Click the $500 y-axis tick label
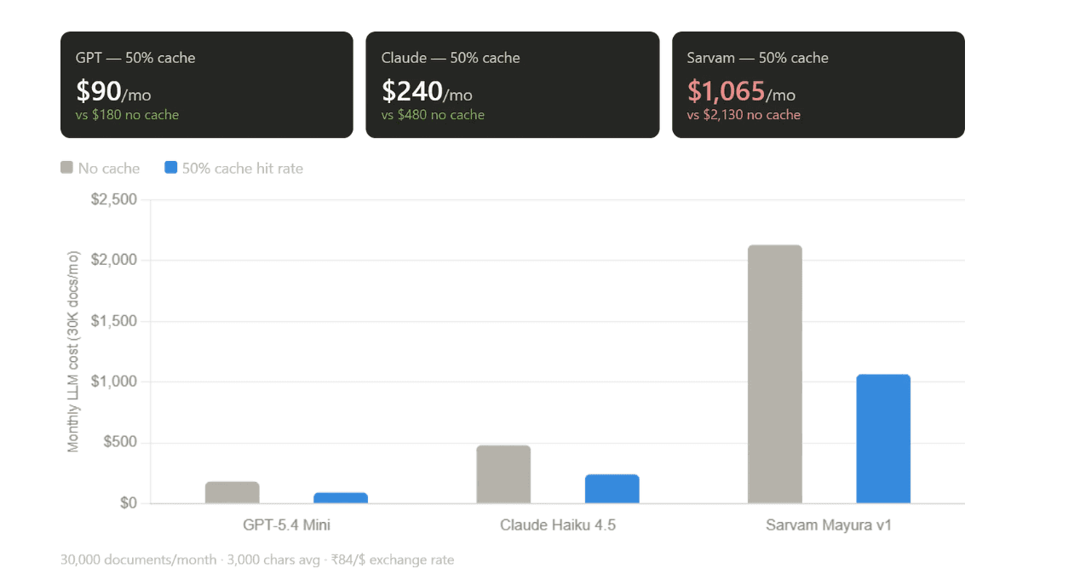The height and width of the screenshot is (574, 1074). pos(120,443)
